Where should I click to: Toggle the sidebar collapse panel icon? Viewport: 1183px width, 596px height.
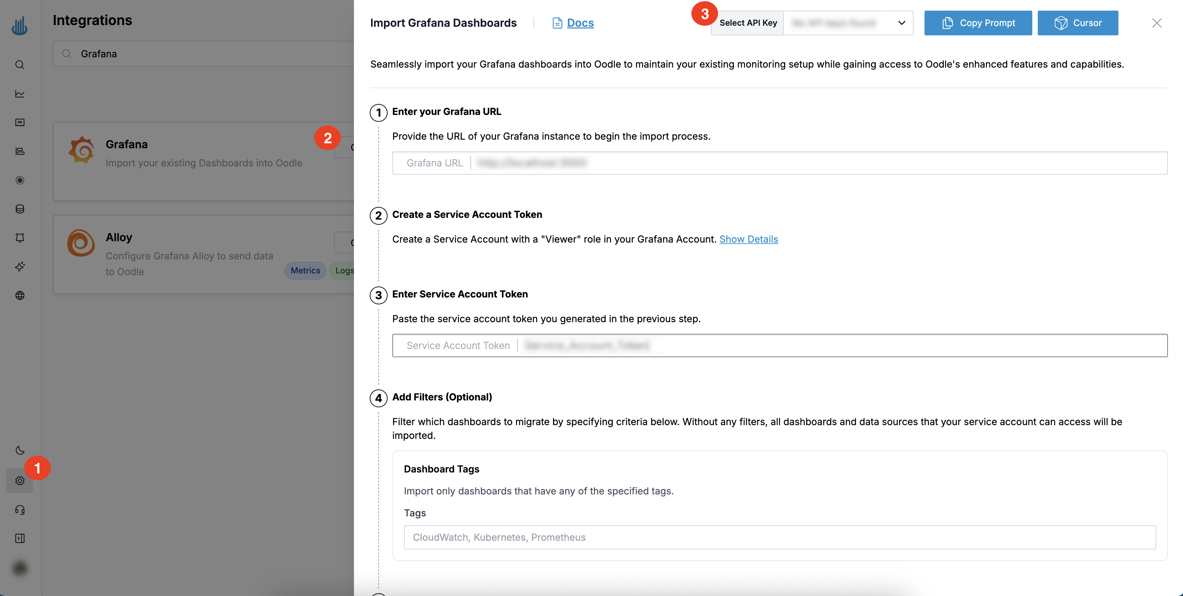[20, 538]
